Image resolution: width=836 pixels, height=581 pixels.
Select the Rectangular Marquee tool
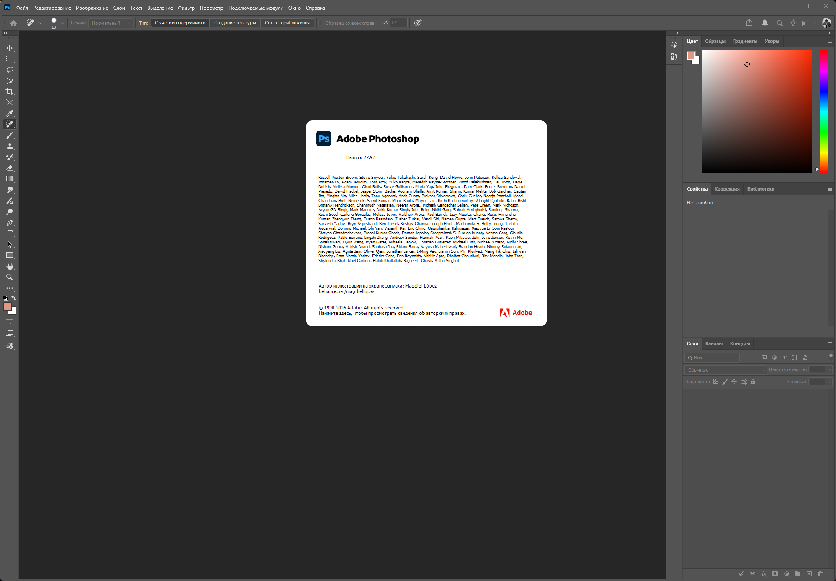click(x=10, y=59)
